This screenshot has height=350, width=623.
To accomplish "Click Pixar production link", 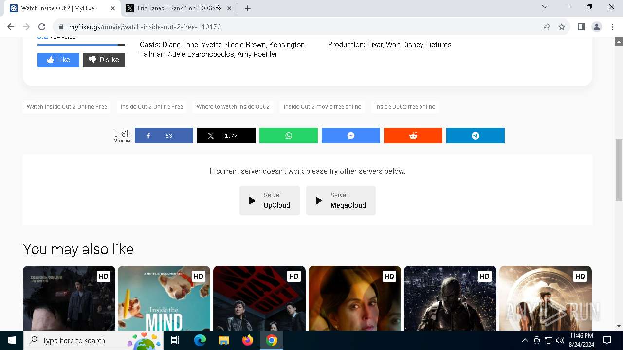I will coord(375,45).
